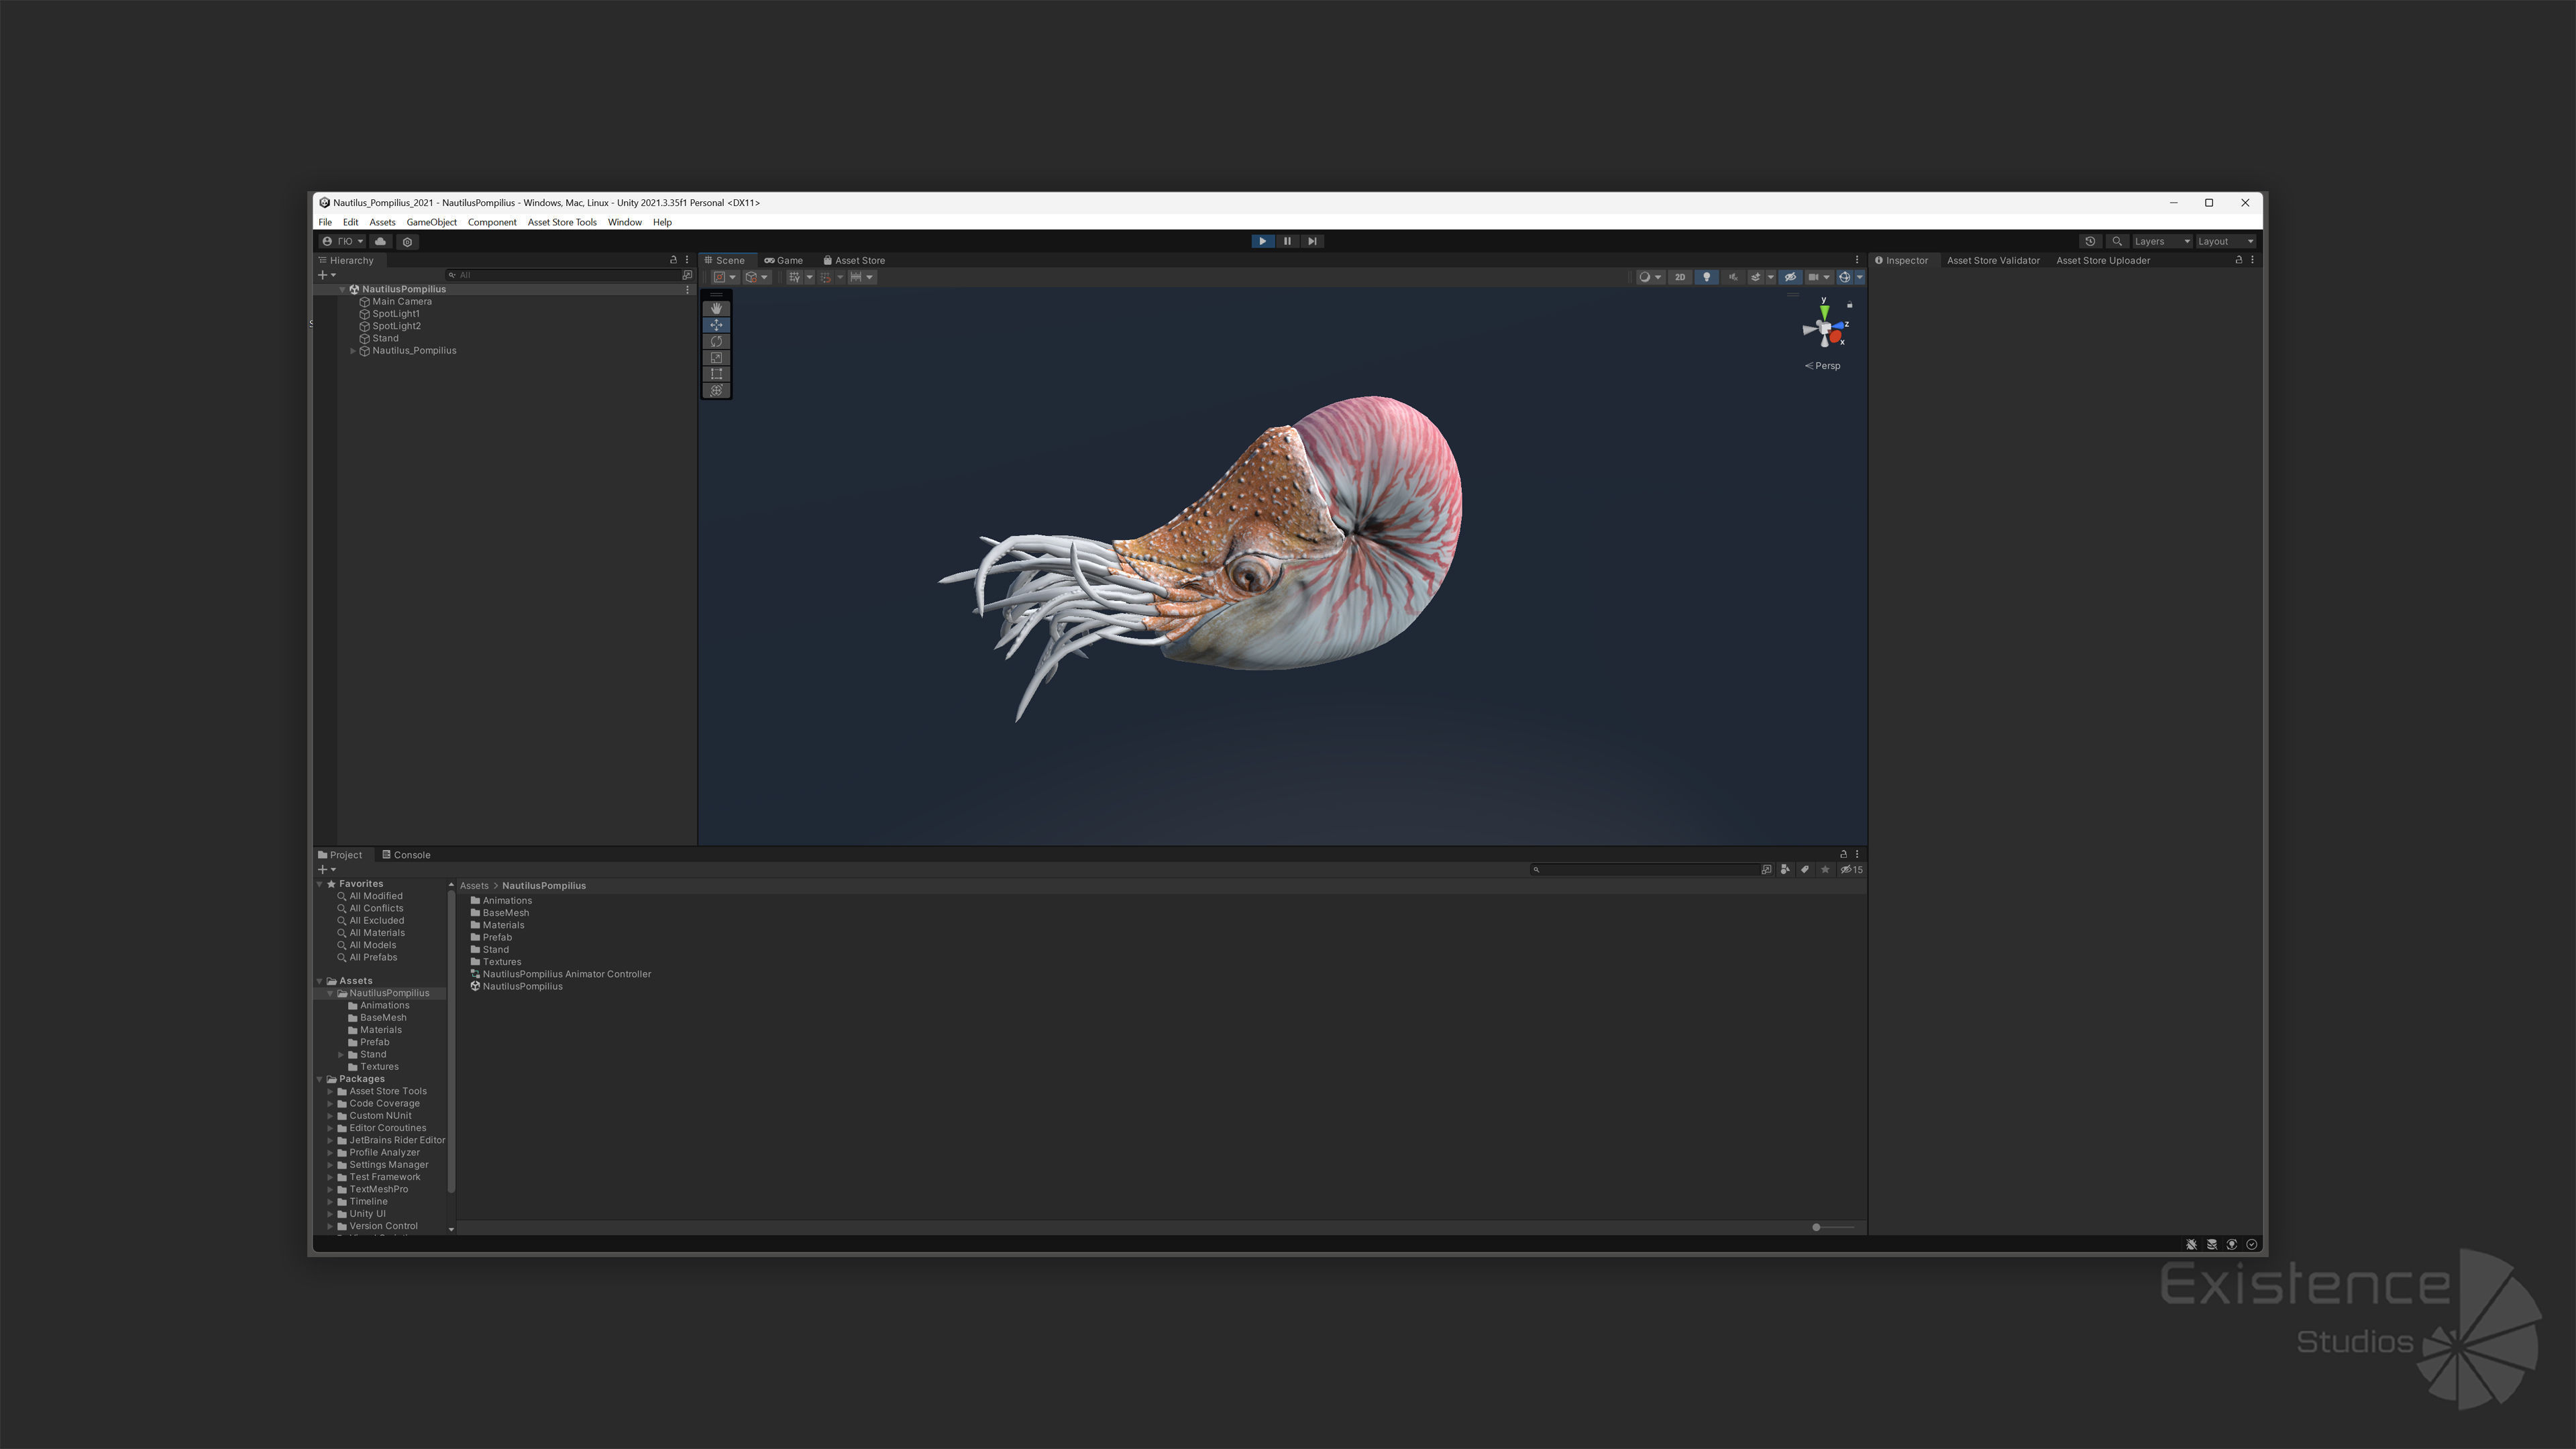Lock the Project panel

(x=1843, y=854)
